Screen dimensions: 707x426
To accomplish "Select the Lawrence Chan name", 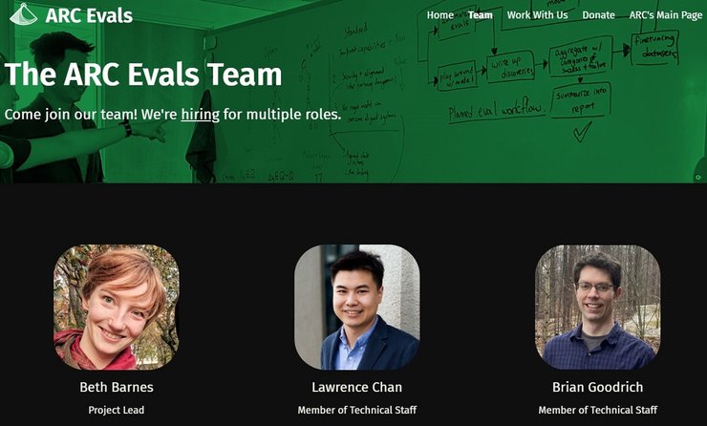I will click(x=357, y=387).
